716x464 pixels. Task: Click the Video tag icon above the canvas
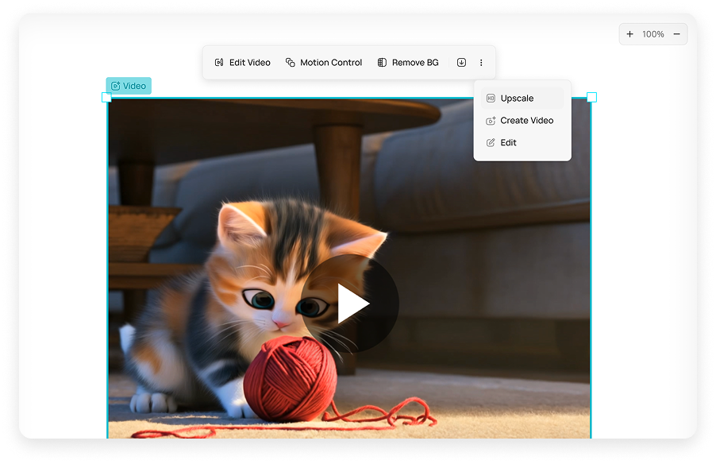[x=116, y=86]
